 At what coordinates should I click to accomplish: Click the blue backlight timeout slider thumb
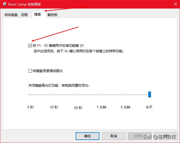tap(150, 94)
